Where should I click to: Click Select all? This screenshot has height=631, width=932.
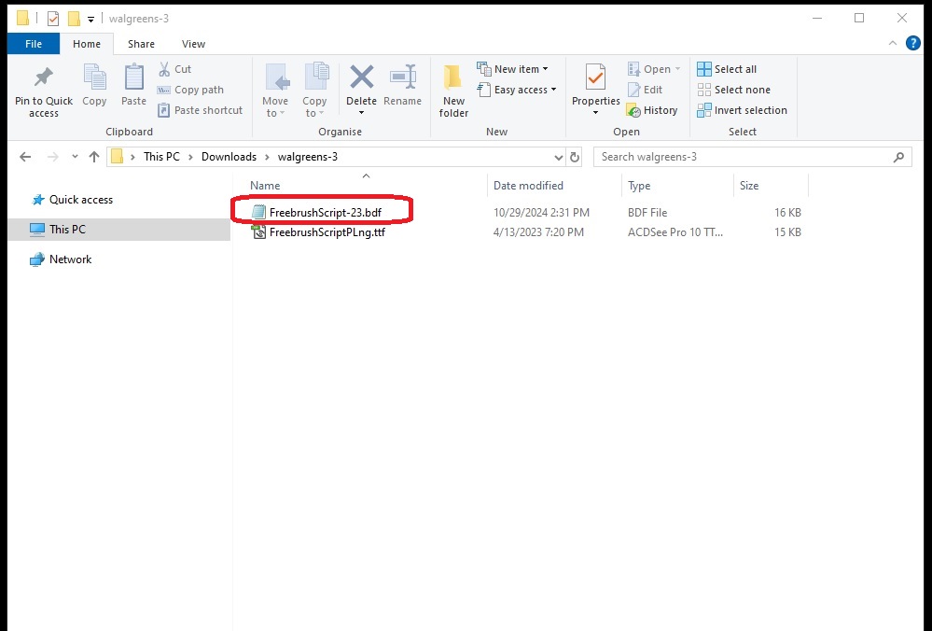727,69
